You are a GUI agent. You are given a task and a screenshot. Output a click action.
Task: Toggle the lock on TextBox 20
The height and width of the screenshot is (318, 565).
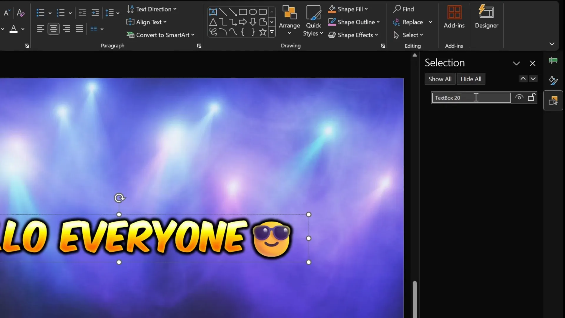531,97
